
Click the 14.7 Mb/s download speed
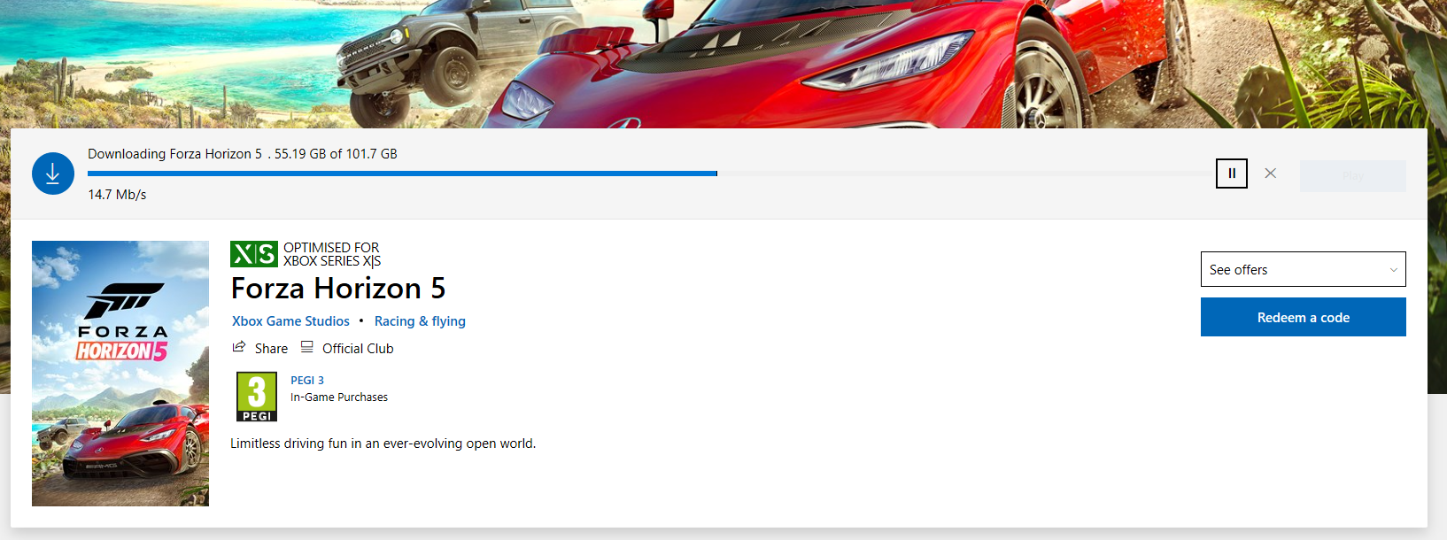pos(117,195)
